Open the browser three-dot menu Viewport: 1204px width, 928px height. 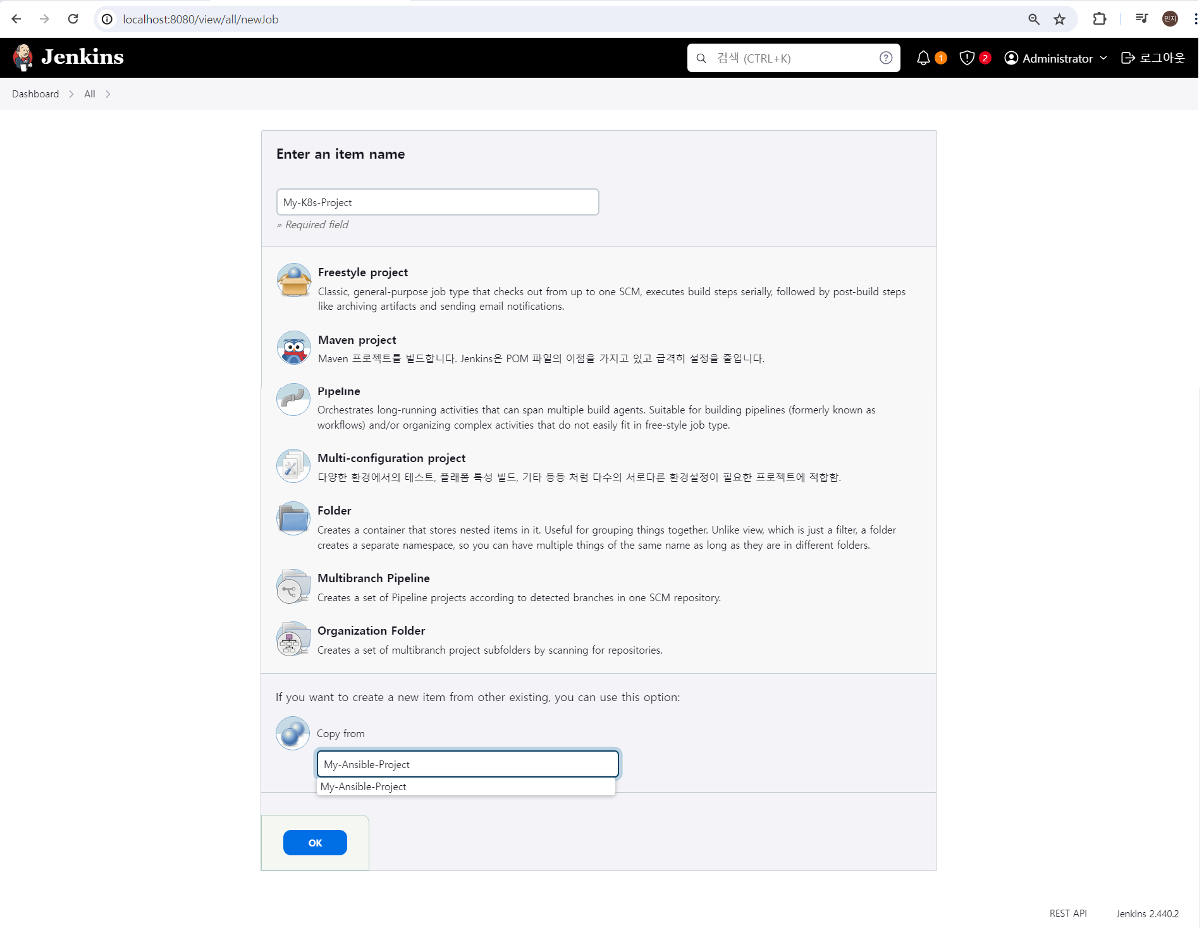pos(1195,19)
